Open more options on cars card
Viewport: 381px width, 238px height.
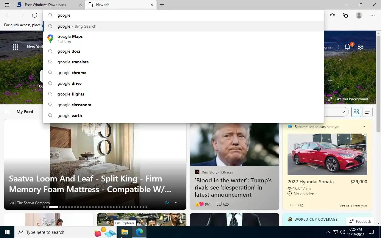click(363, 126)
